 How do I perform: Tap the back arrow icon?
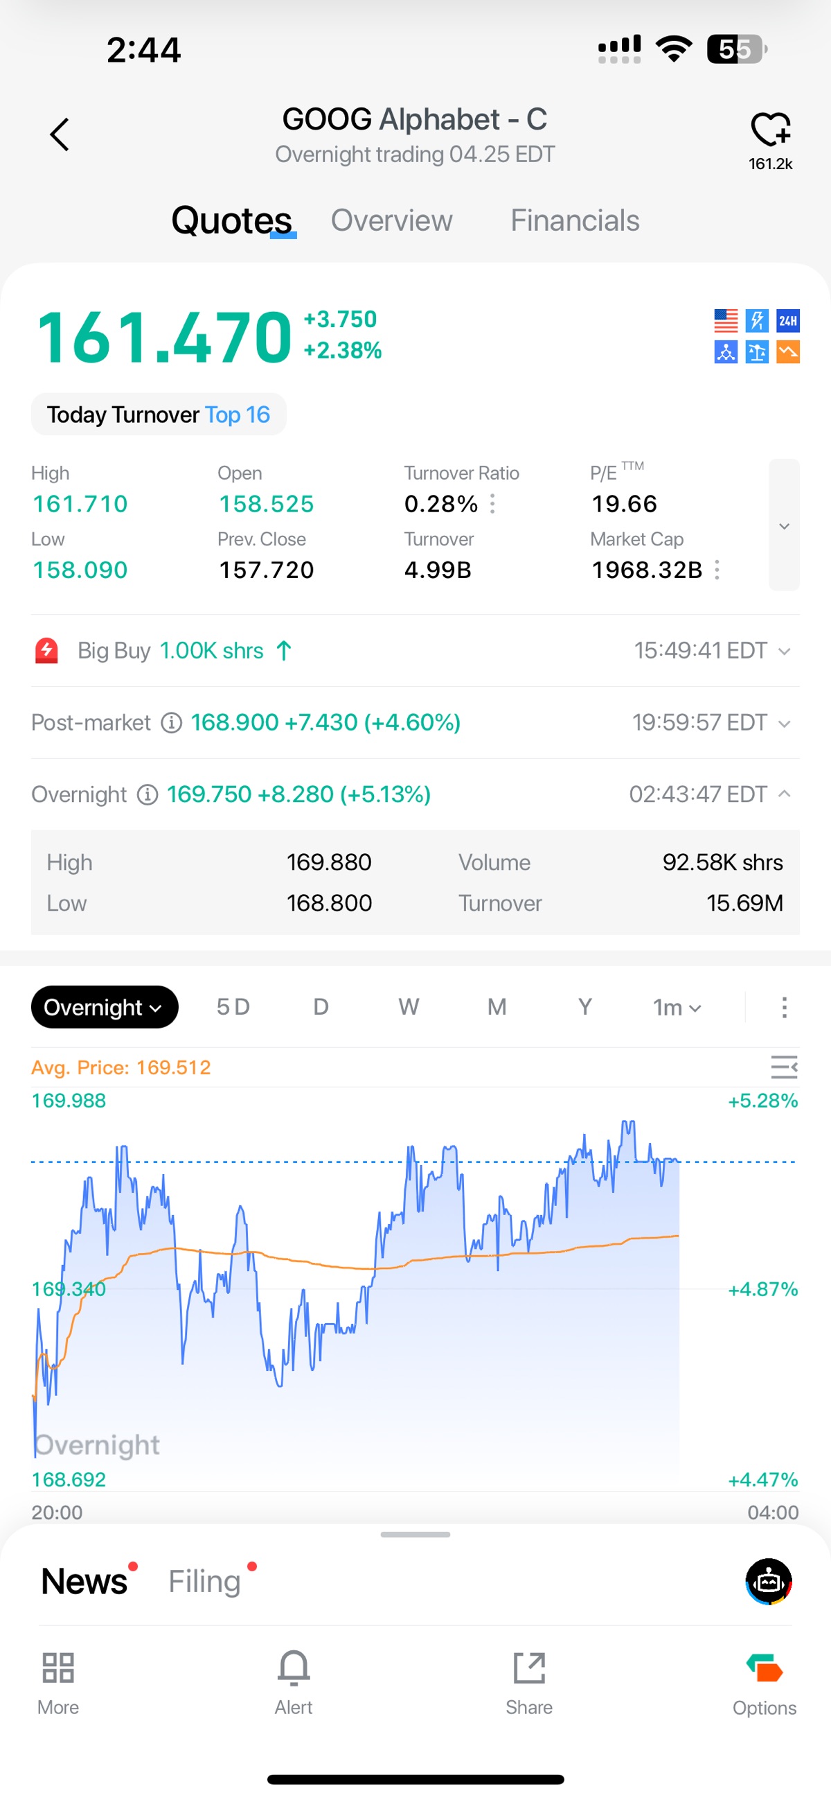(60, 134)
